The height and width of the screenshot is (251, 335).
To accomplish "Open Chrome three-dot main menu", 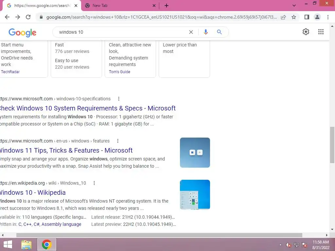I will click(328, 17).
